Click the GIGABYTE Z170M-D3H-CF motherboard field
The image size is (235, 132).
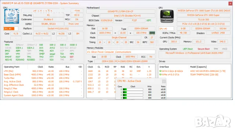click(x=121, y=11)
